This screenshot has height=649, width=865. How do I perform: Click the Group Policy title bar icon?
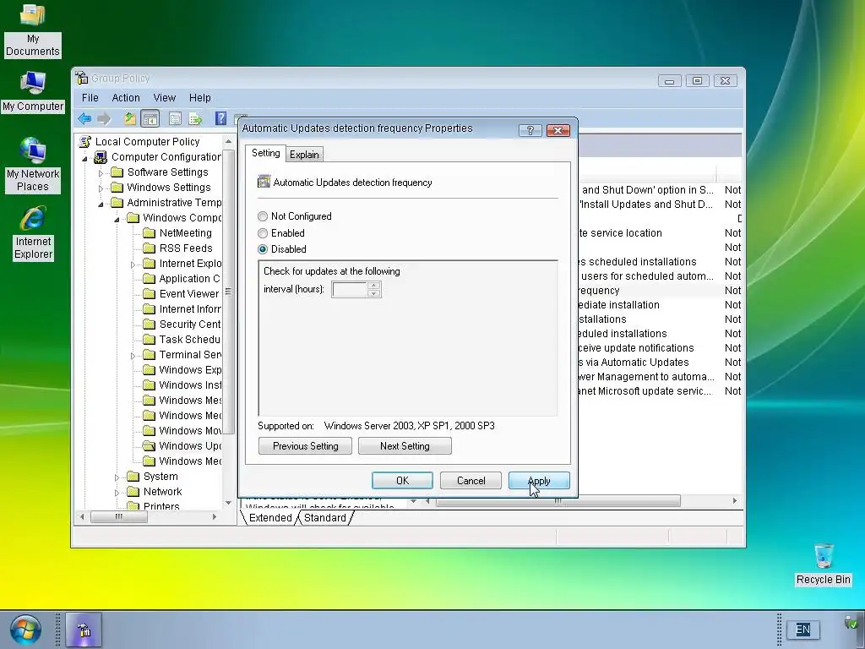tap(82, 78)
